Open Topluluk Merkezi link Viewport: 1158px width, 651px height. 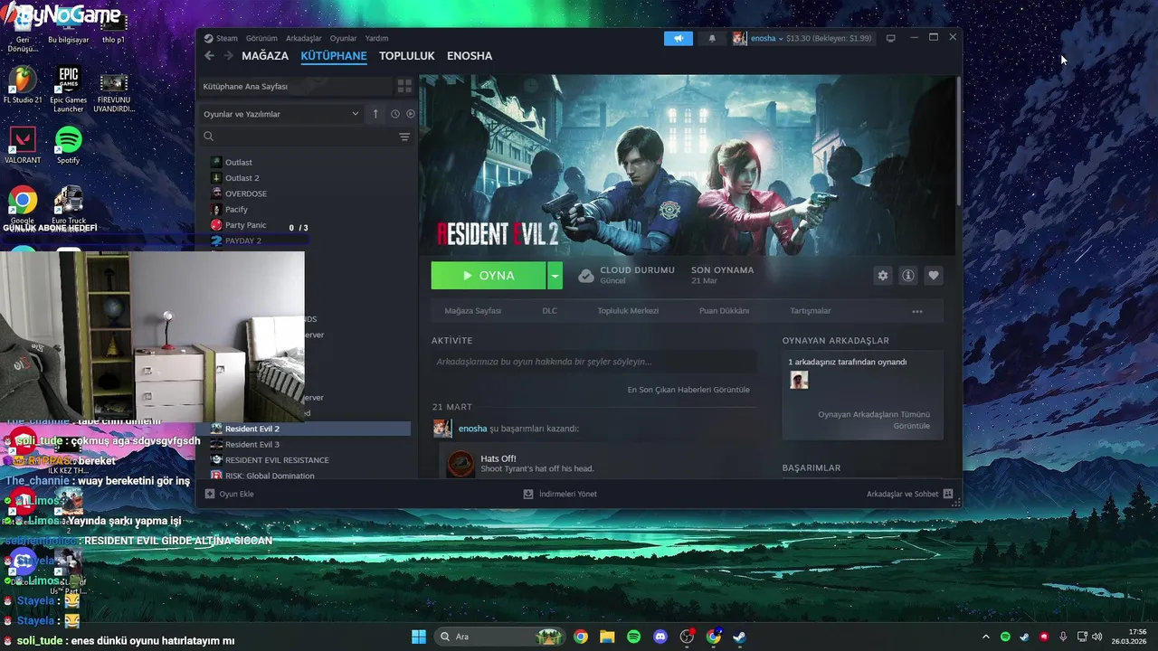(628, 311)
